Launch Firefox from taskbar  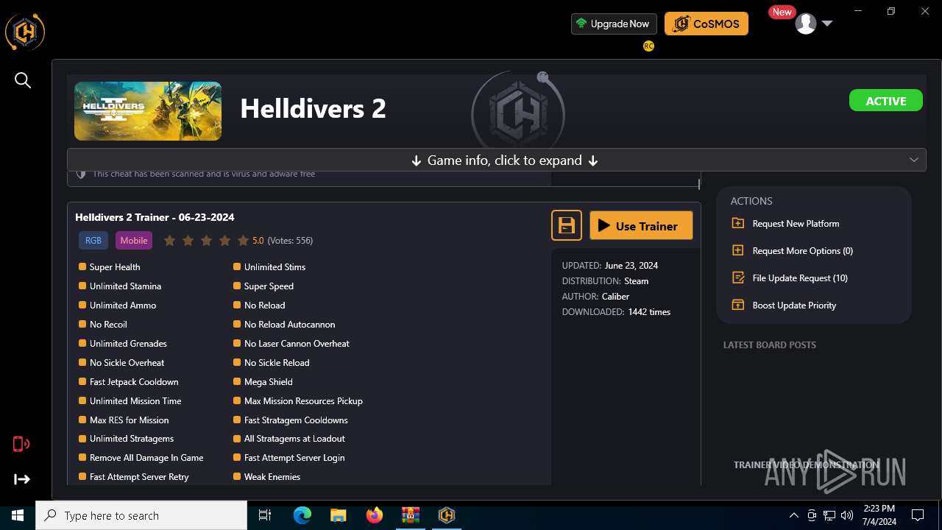[374, 515]
